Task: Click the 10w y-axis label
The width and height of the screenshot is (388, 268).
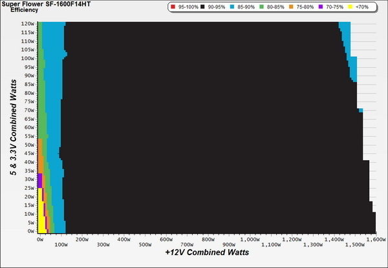Action: click(x=29, y=214)
